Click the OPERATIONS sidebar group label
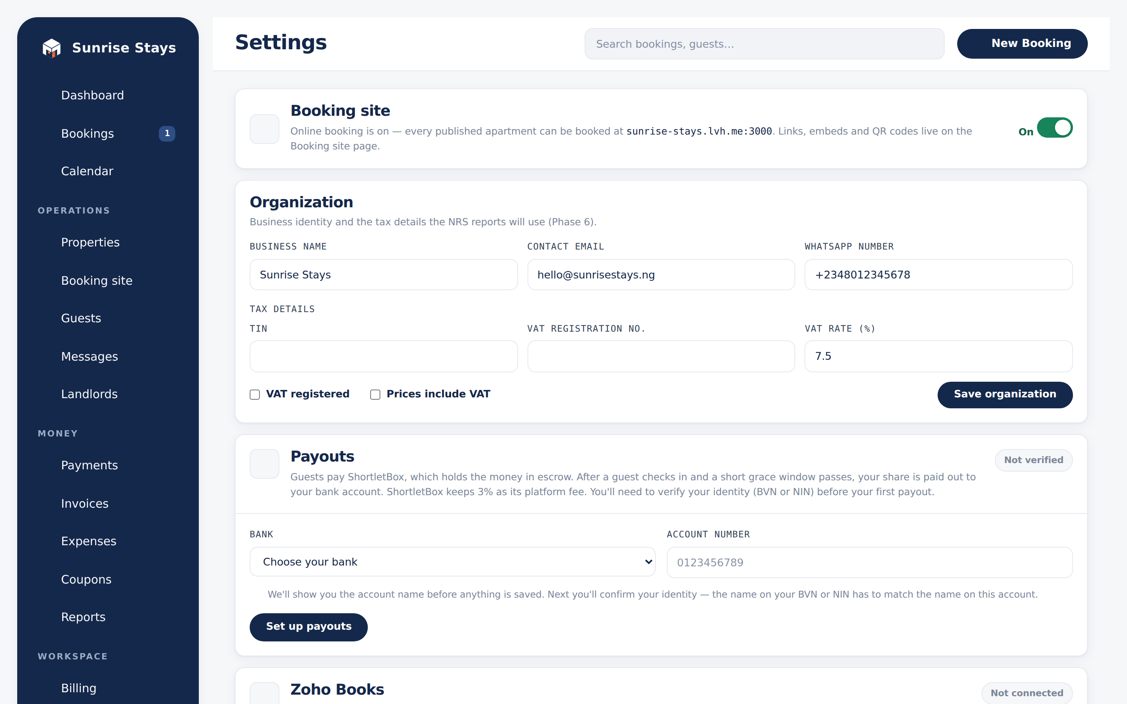This screenshot has height=704, width=1127. [x=74, y=211]
